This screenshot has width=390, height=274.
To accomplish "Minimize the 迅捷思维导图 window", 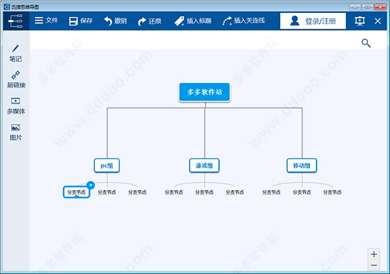I will click(x=355, y=7).
